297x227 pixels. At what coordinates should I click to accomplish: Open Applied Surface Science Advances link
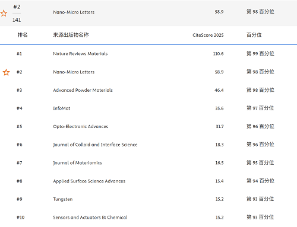point(89,181)
